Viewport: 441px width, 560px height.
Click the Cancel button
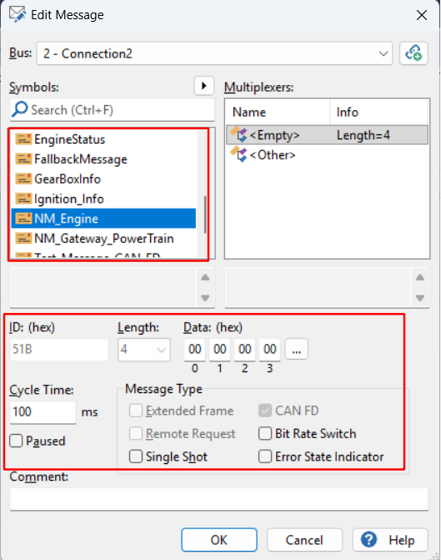tap(304, 540)
